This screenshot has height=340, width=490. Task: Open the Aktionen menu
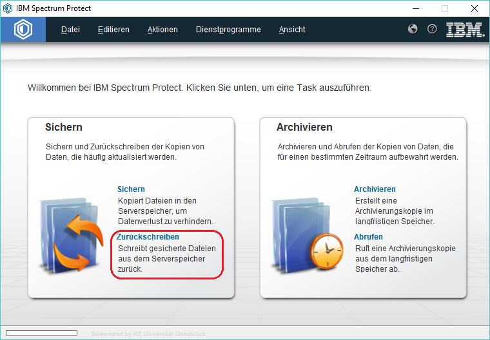click(x=162, y=30)
